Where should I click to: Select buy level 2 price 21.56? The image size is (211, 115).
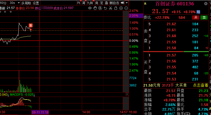point(171,61)
